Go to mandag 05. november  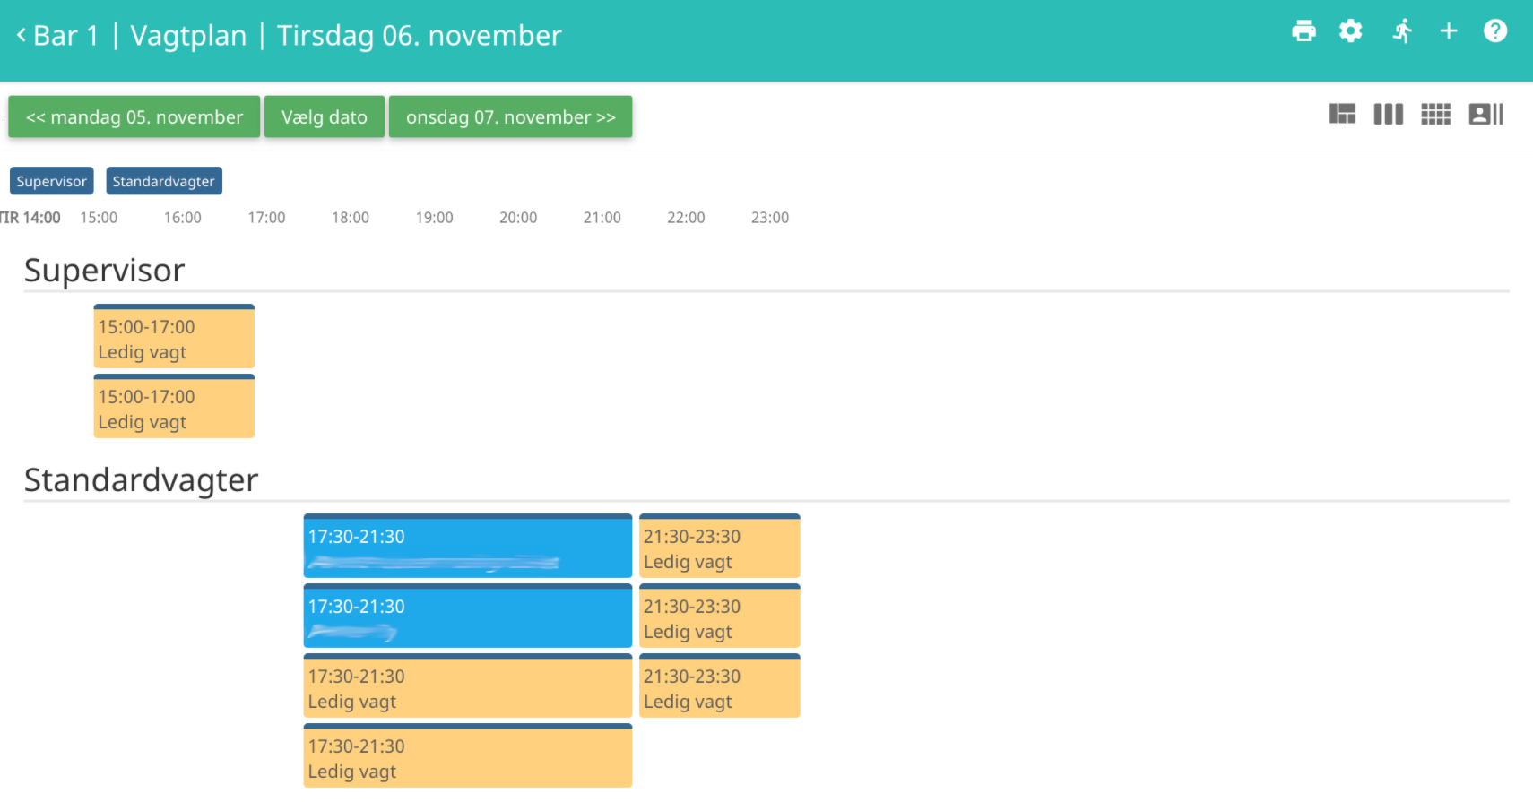[x=134, y=117]
